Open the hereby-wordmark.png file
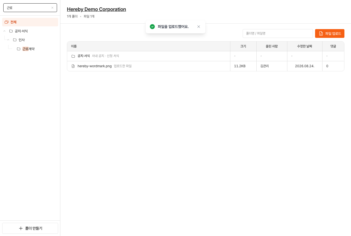 pos(95,66)
